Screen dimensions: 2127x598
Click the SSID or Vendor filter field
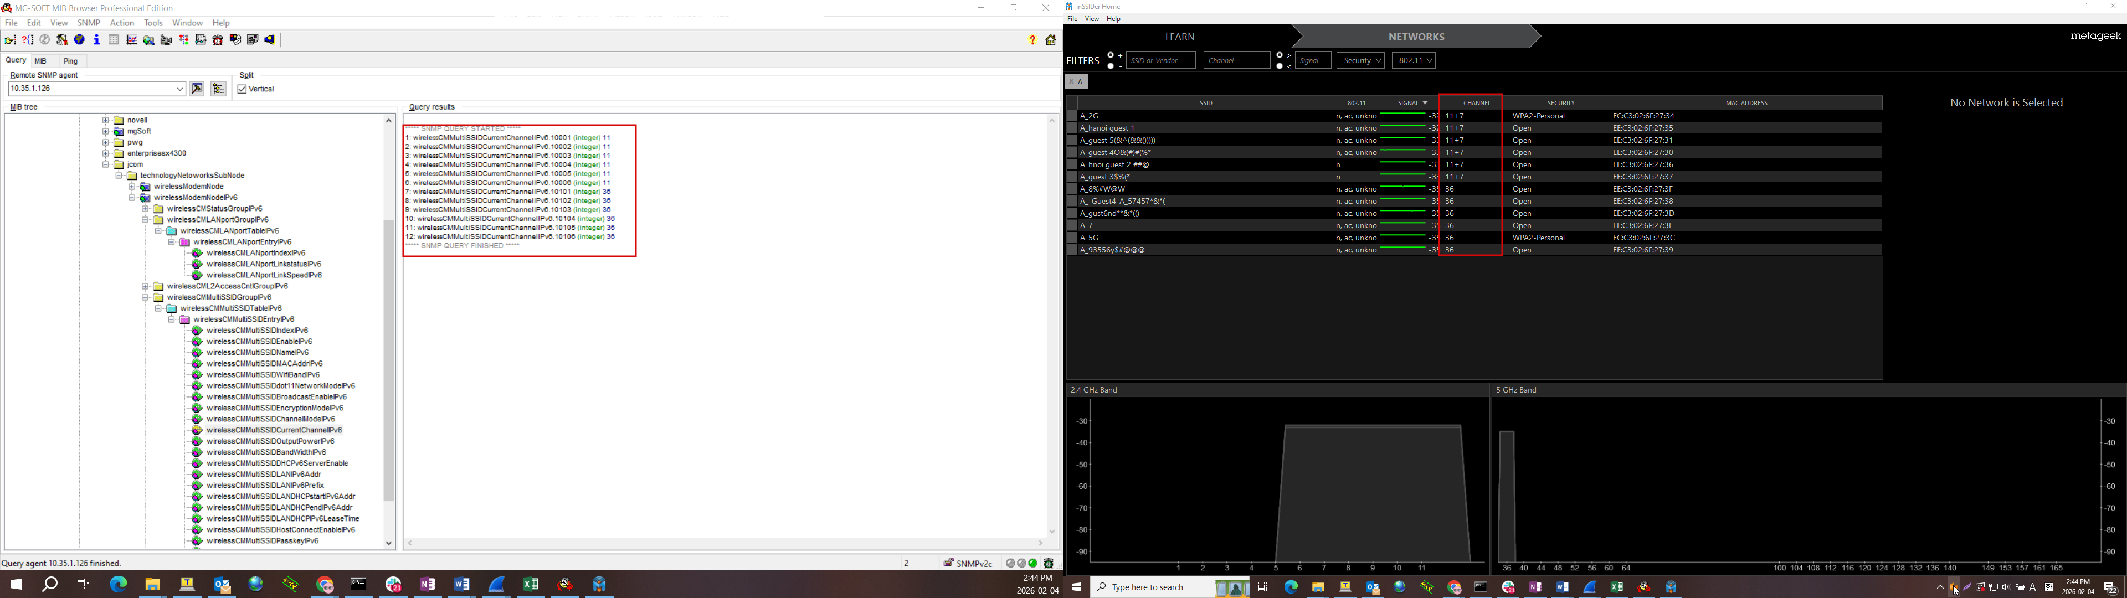(x=1160, y=60)
